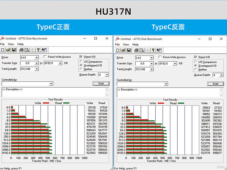Click green Read legend swatch in left window

(66, 103)
